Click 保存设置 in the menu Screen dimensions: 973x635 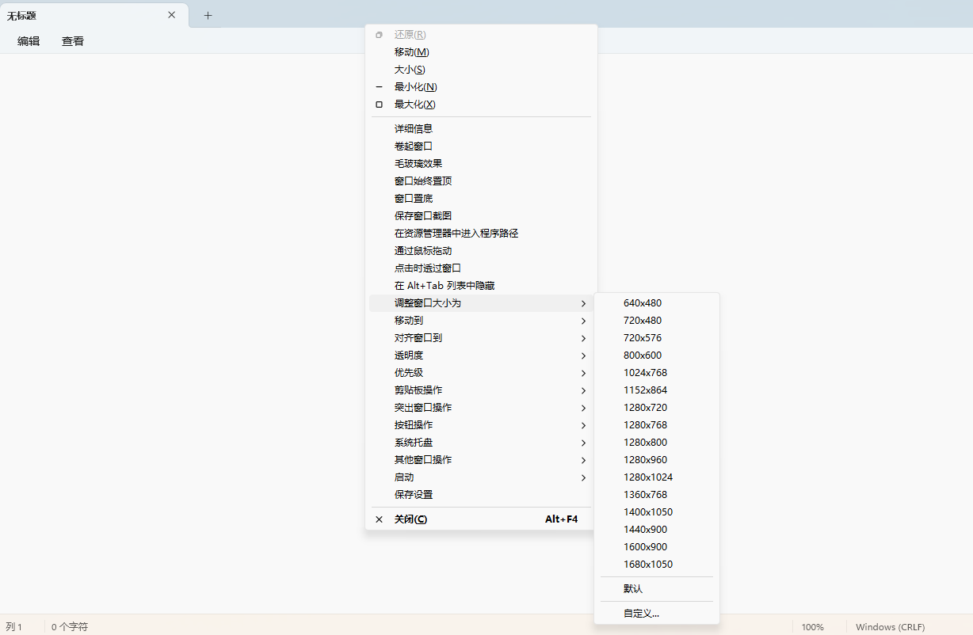[x=481, y=494]
